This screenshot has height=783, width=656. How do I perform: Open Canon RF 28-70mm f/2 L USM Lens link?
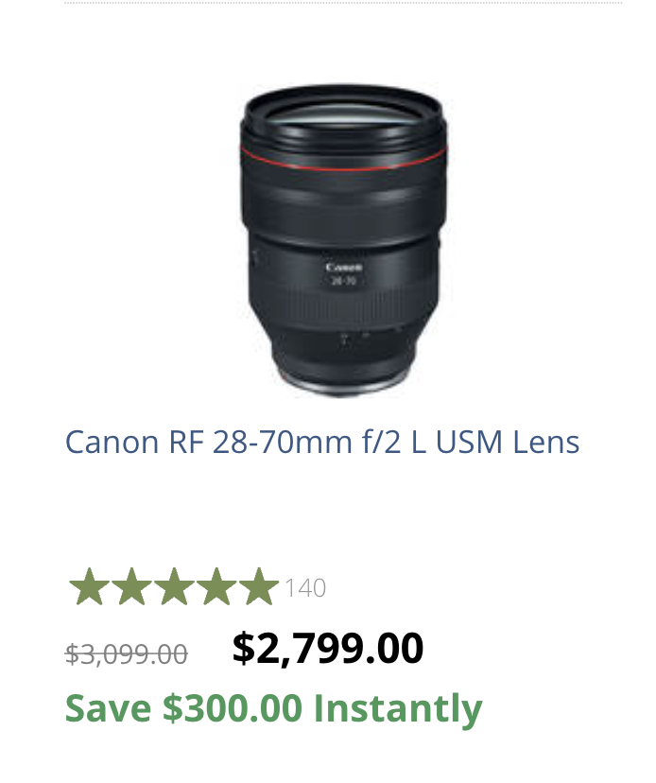pyautogui.click(x=322, y=442)
